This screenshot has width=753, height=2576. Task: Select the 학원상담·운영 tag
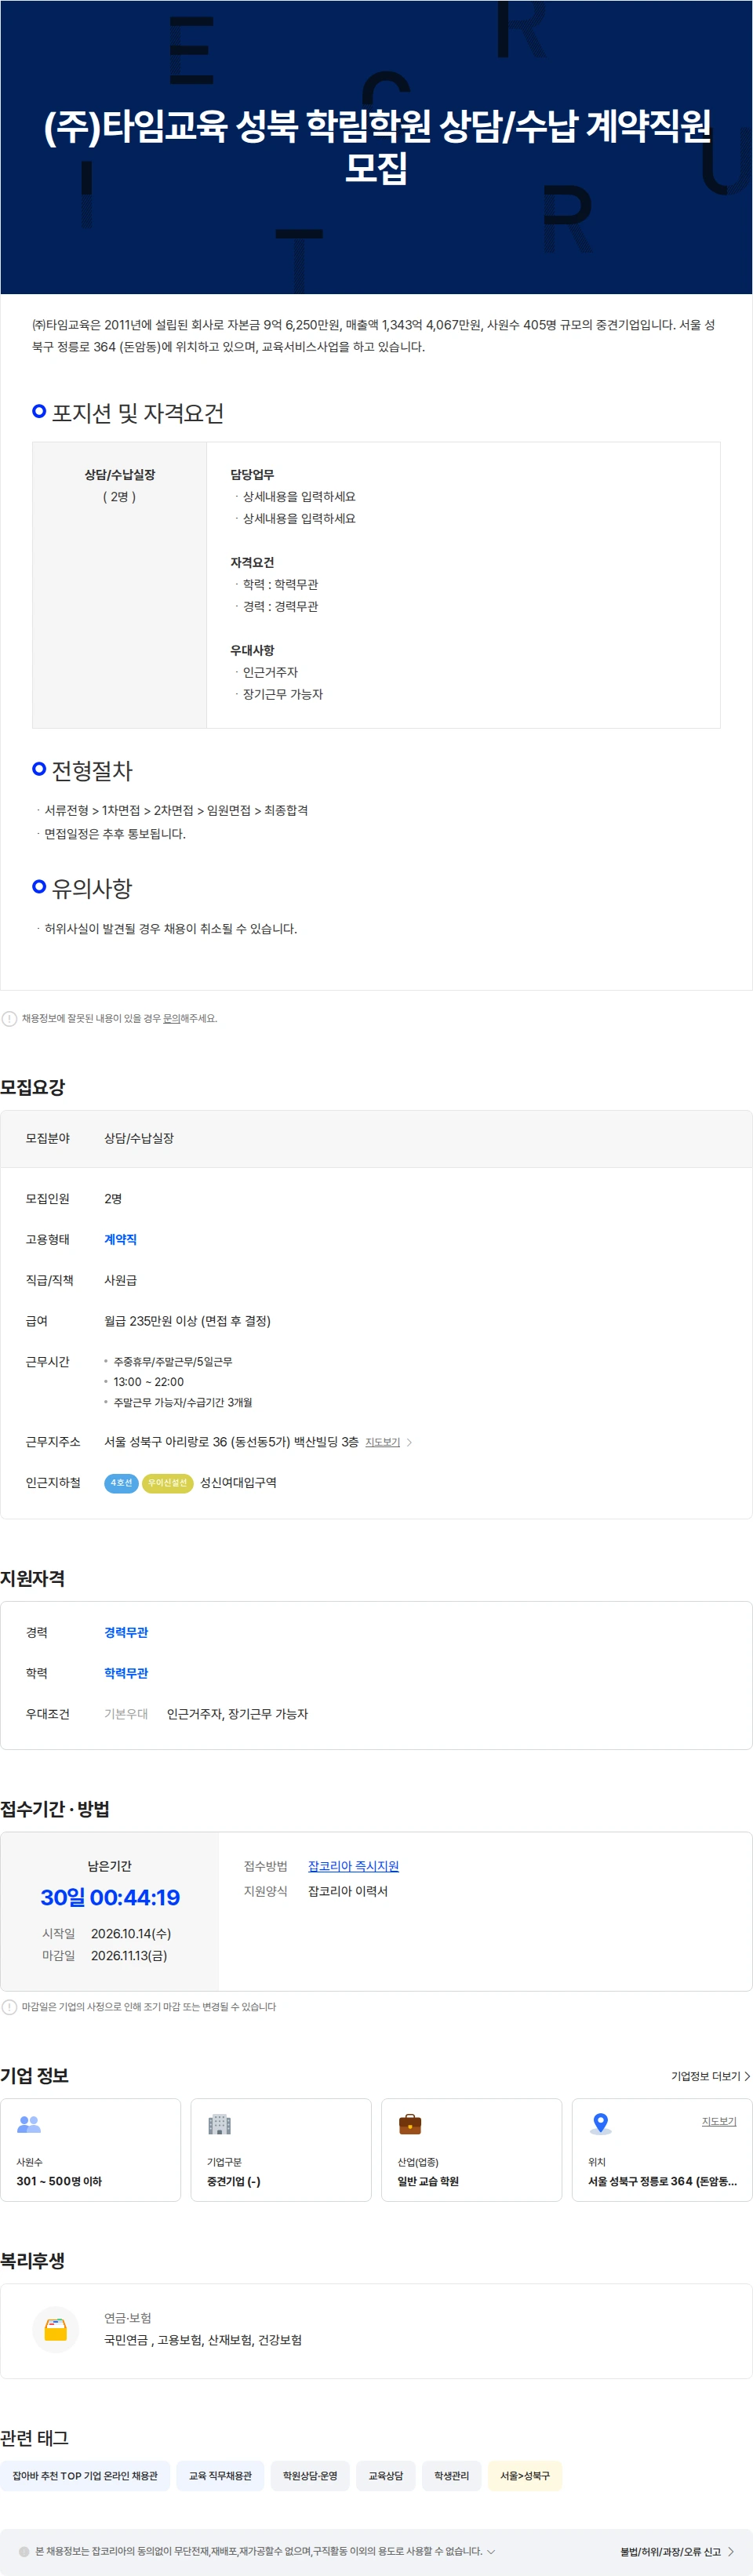[310, 2476]
